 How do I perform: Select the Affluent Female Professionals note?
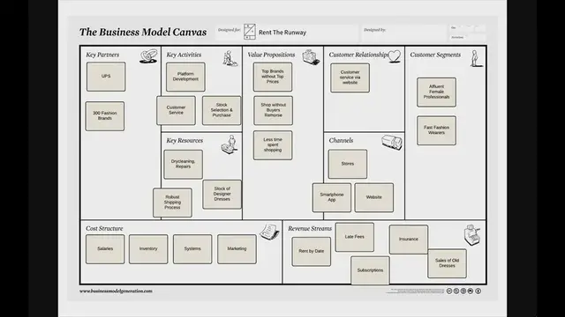pos(436,92)
